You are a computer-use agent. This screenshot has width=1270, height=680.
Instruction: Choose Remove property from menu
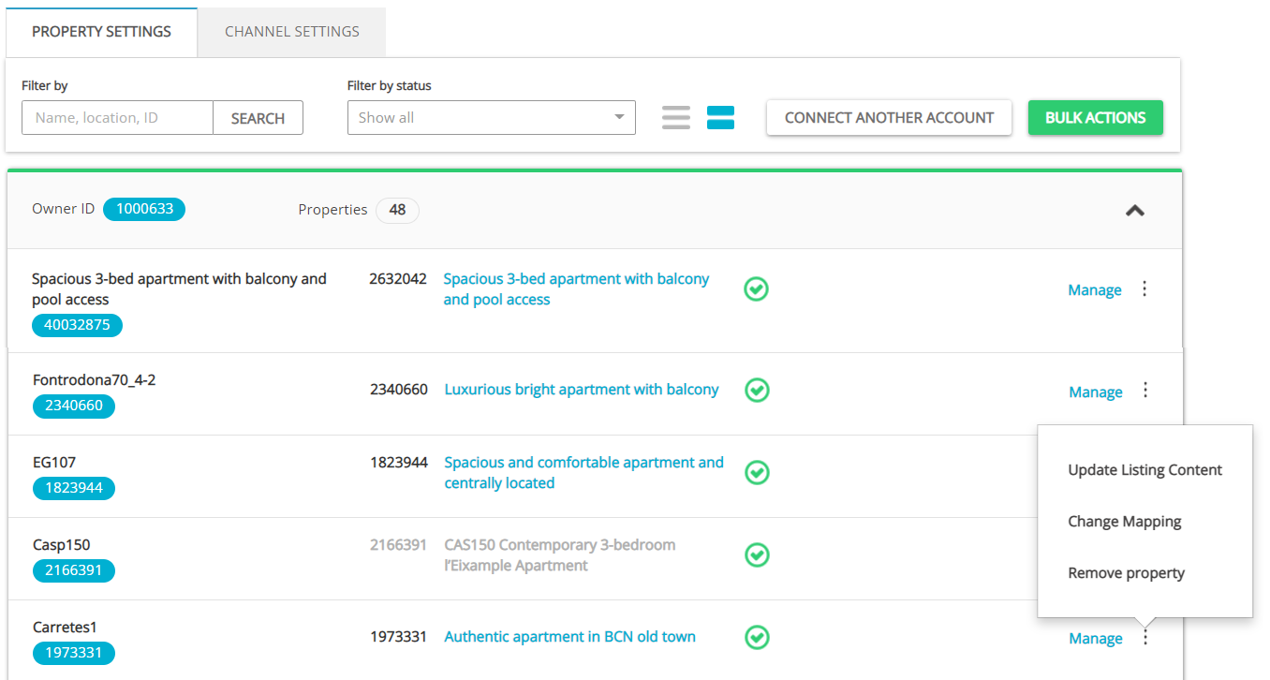[x=1126, y=573]
